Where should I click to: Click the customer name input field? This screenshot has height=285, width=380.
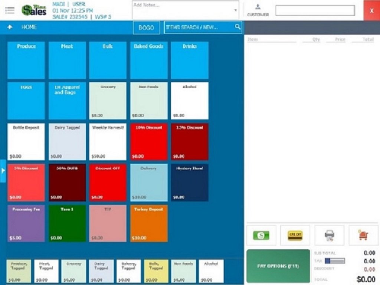point(315,10)
